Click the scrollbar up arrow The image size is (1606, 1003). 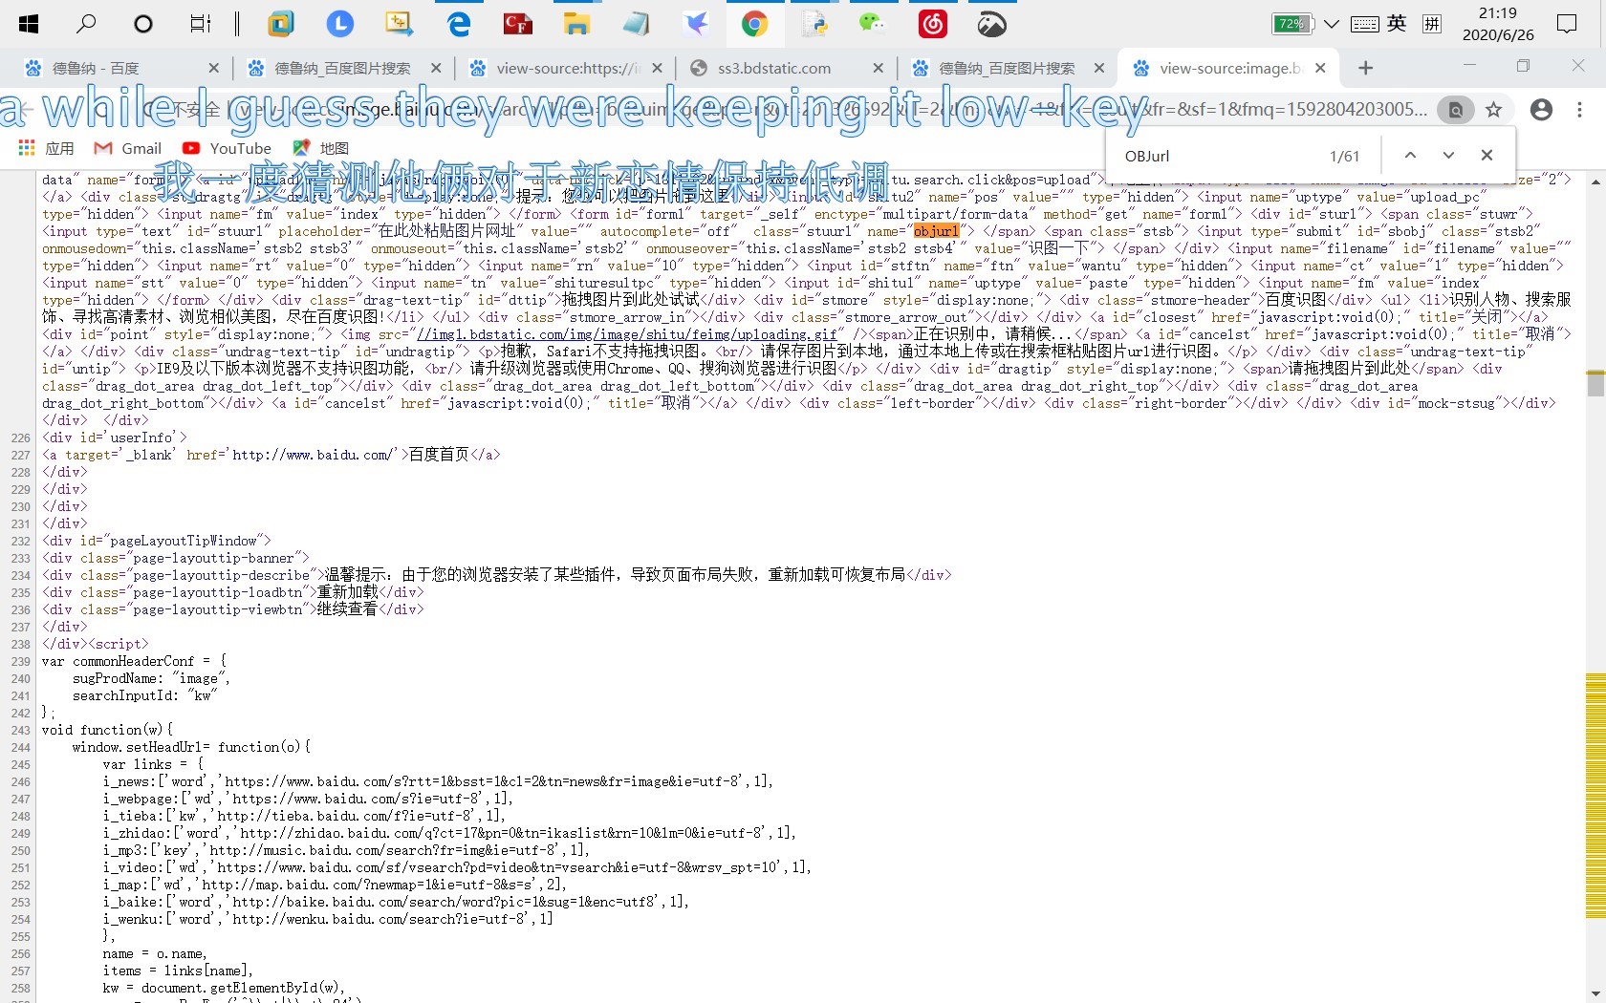[1595, 181]
